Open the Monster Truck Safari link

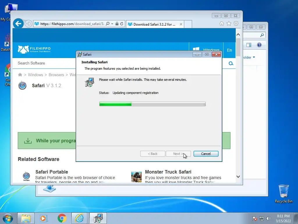(168, 172)
